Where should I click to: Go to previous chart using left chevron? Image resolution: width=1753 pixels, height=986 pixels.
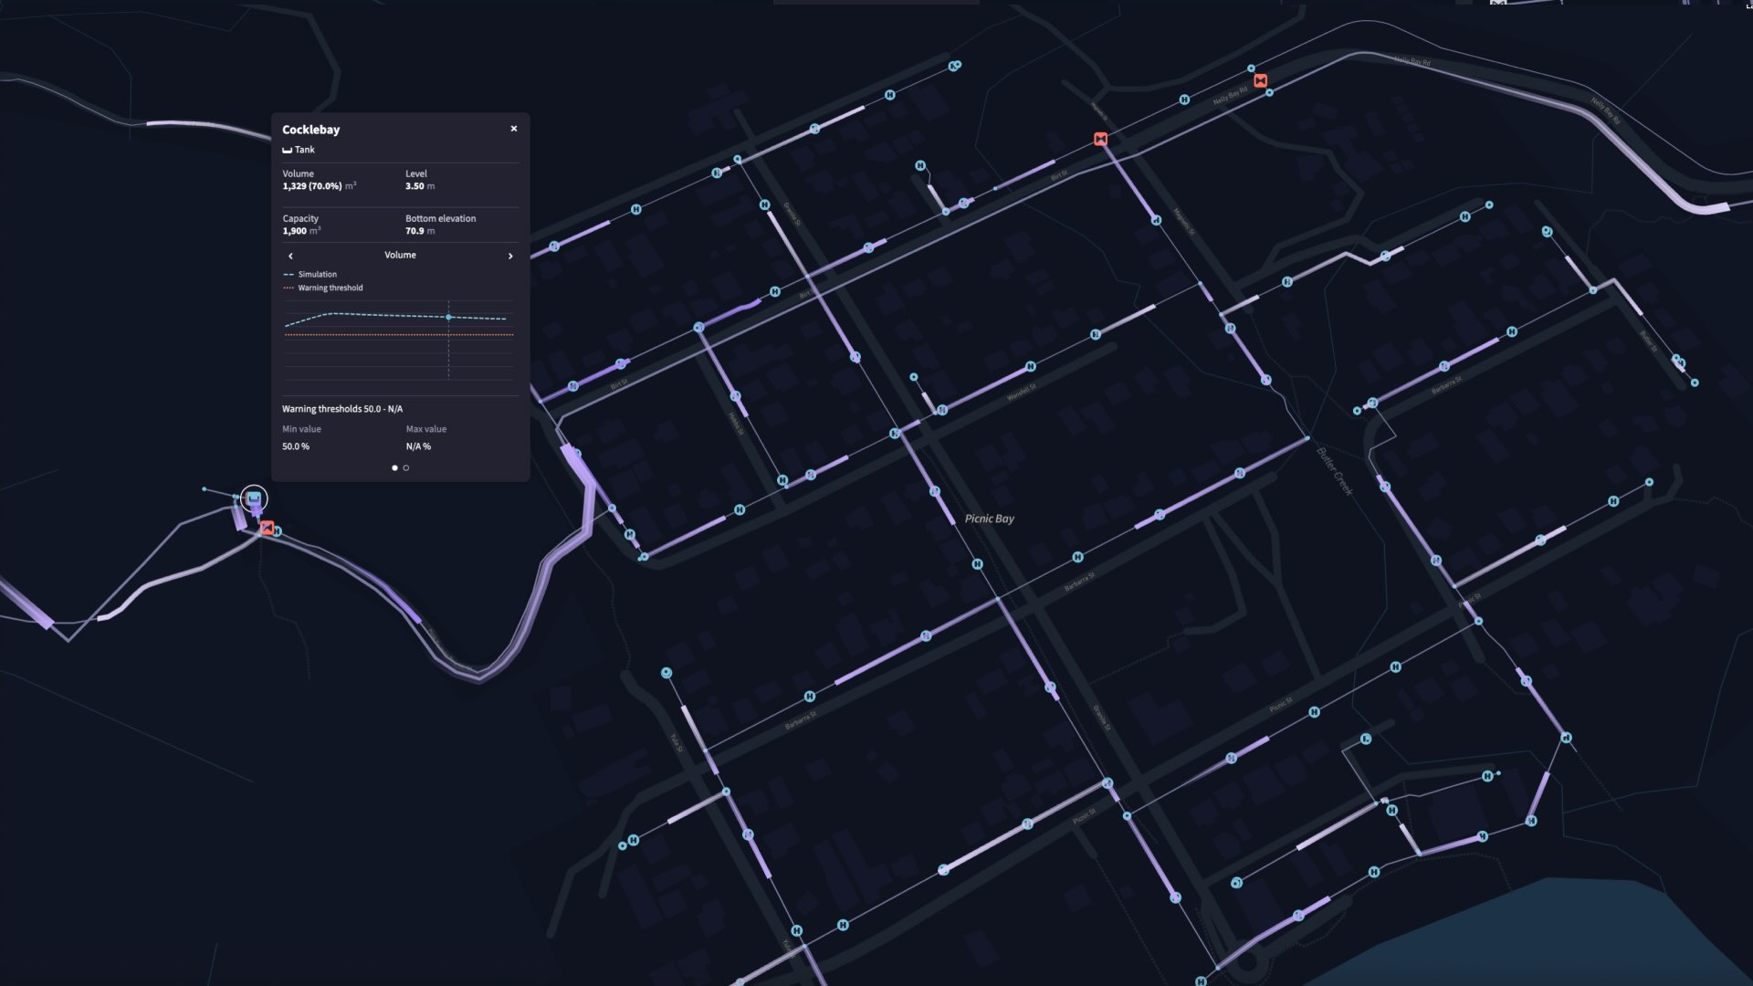(290, 257)
